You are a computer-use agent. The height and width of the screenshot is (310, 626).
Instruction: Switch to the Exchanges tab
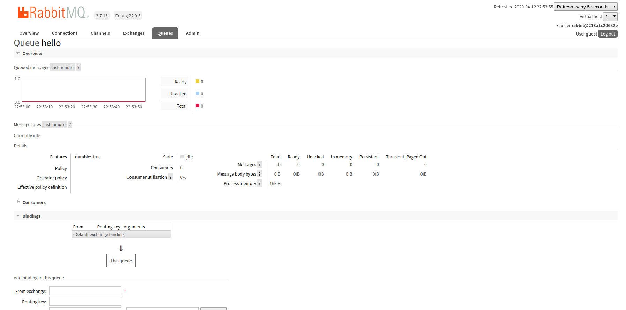[133, 33]
